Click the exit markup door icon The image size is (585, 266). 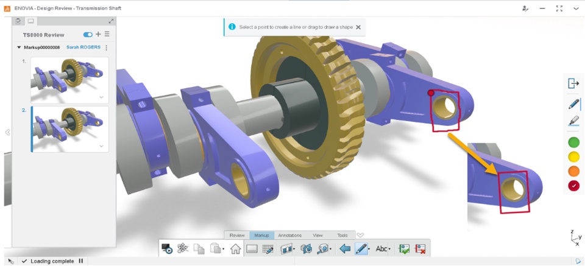(573, 83)
